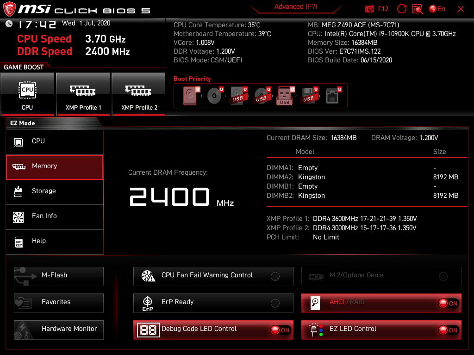
Task: Open the M-Flash utility
Action: [58, 276]
